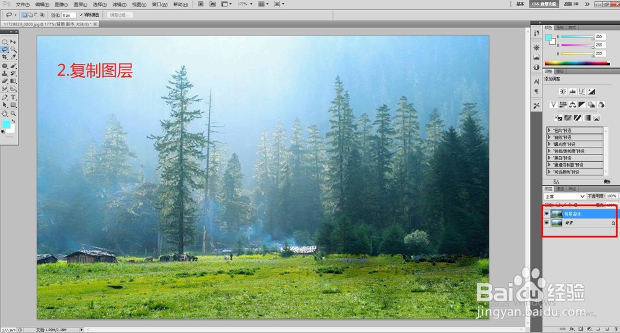Switch foreground and background colors

(13, 121)
